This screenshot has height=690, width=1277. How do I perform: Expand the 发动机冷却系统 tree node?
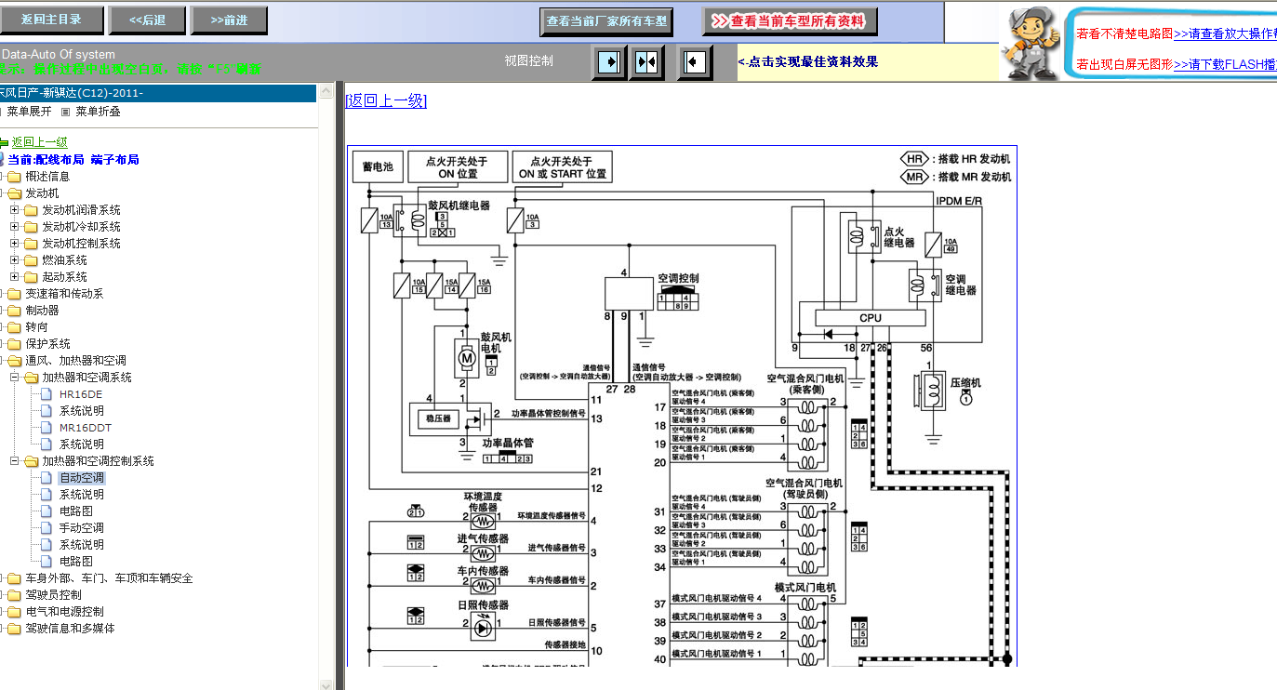pyautogui.click(x=14, y=227)
